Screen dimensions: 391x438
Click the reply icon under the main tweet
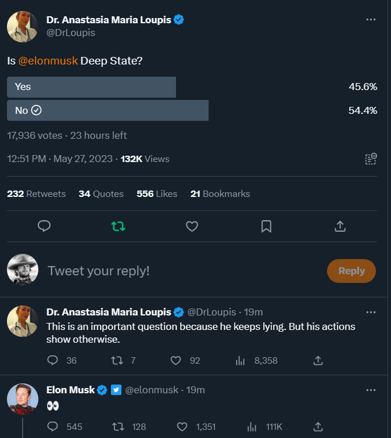point(44,226)
